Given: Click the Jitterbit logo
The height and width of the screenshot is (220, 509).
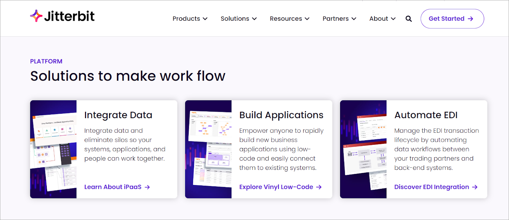Looking at the screenshot, I should (x=62, y=16).
